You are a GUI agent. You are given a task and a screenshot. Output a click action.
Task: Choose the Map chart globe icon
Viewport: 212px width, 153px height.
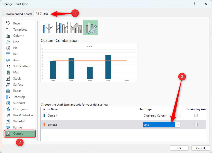(8, 72)
